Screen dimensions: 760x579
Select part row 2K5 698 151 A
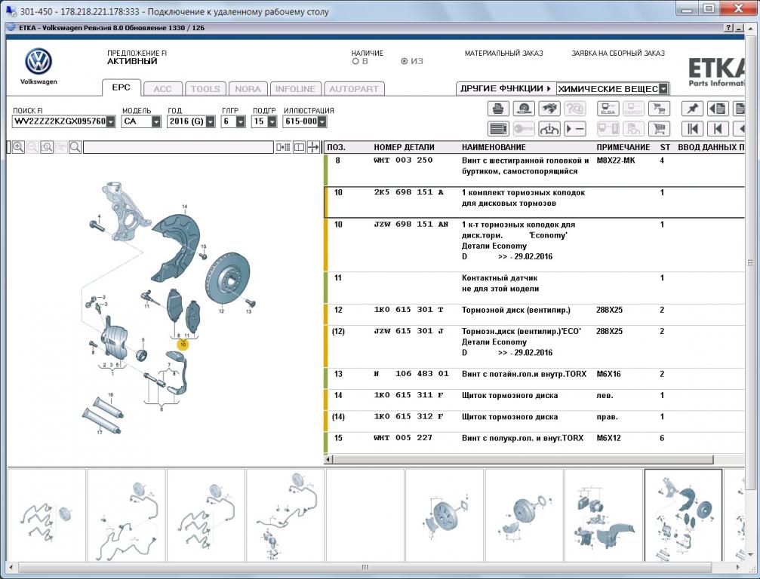click(534, 202)
